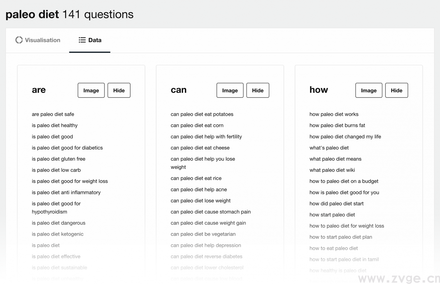Select the Data tab
This screenshot has width=440, height=284.
click(90, 40)
